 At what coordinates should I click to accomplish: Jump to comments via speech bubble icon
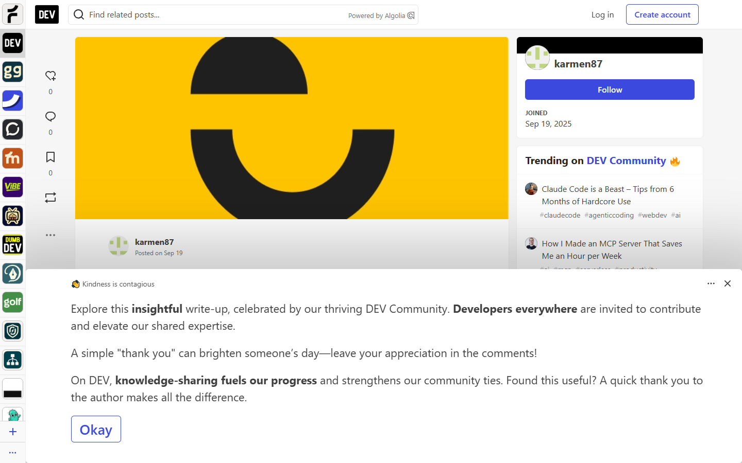point(50,117)
